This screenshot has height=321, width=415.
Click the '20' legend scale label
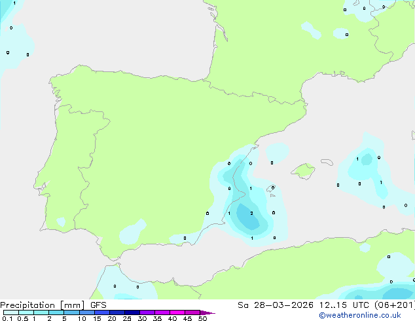(x=112, y=318)
